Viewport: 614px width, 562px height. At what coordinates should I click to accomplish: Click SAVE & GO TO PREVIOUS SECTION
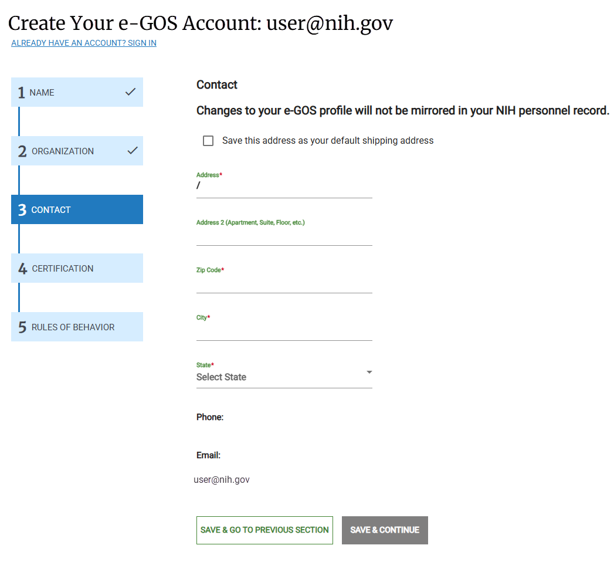[264, 530]
